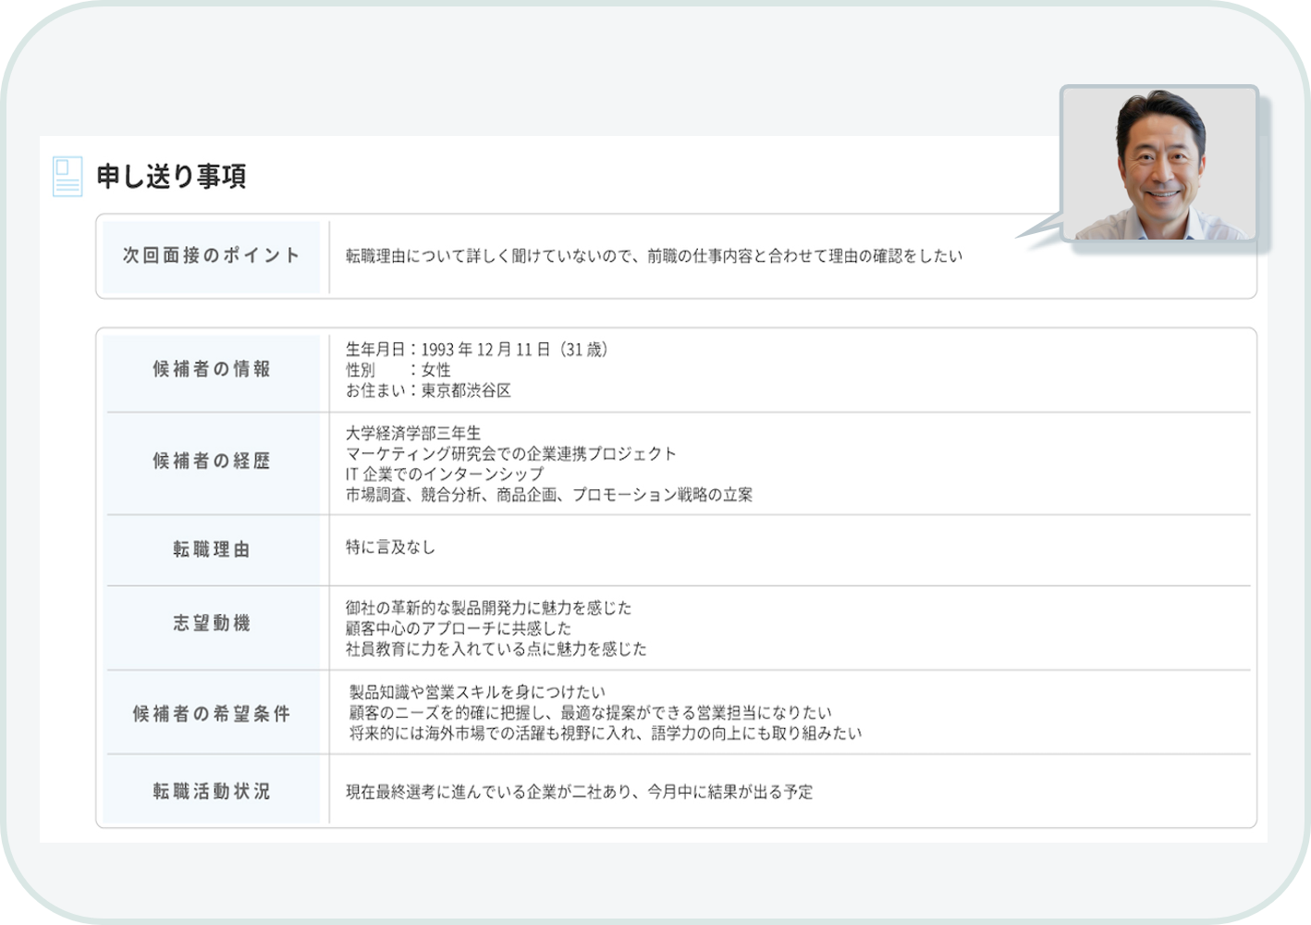Click the 特に言及なし text
The height and width of the screenshot is (925, 1311).
point(390,547)
